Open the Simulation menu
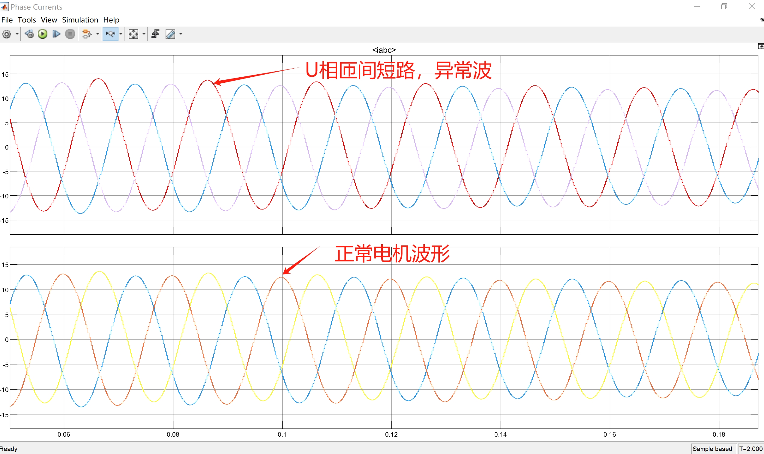 click(80, 20)
